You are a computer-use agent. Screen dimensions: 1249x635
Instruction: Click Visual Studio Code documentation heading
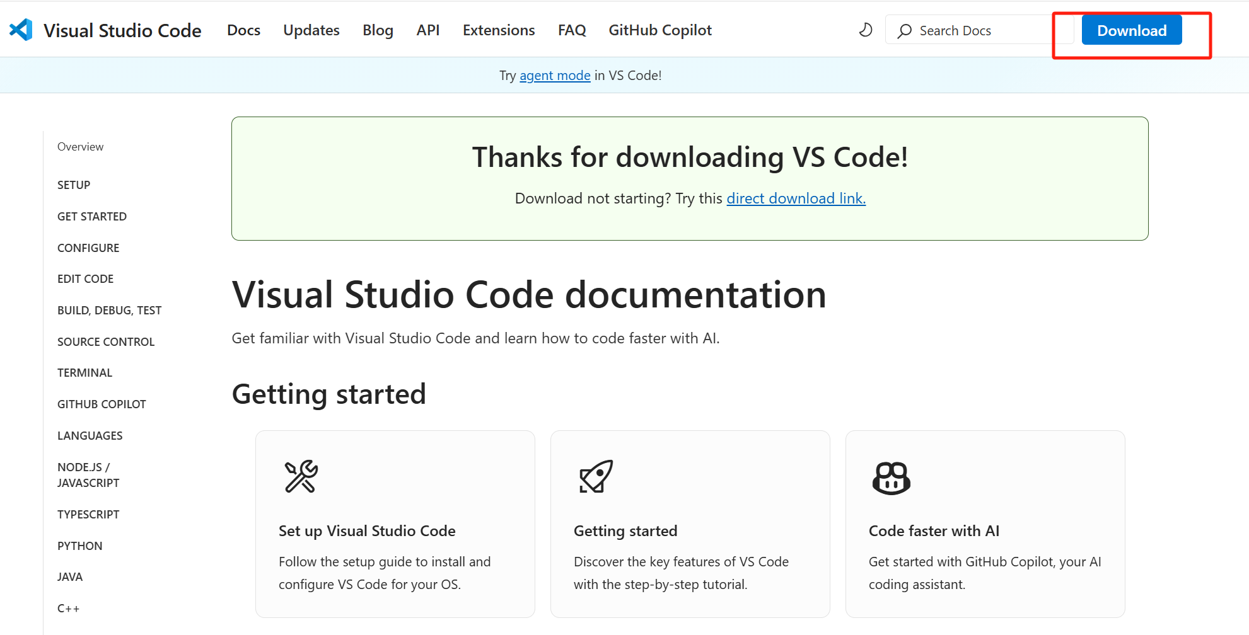pyautogui.click(x=529, y=295)
